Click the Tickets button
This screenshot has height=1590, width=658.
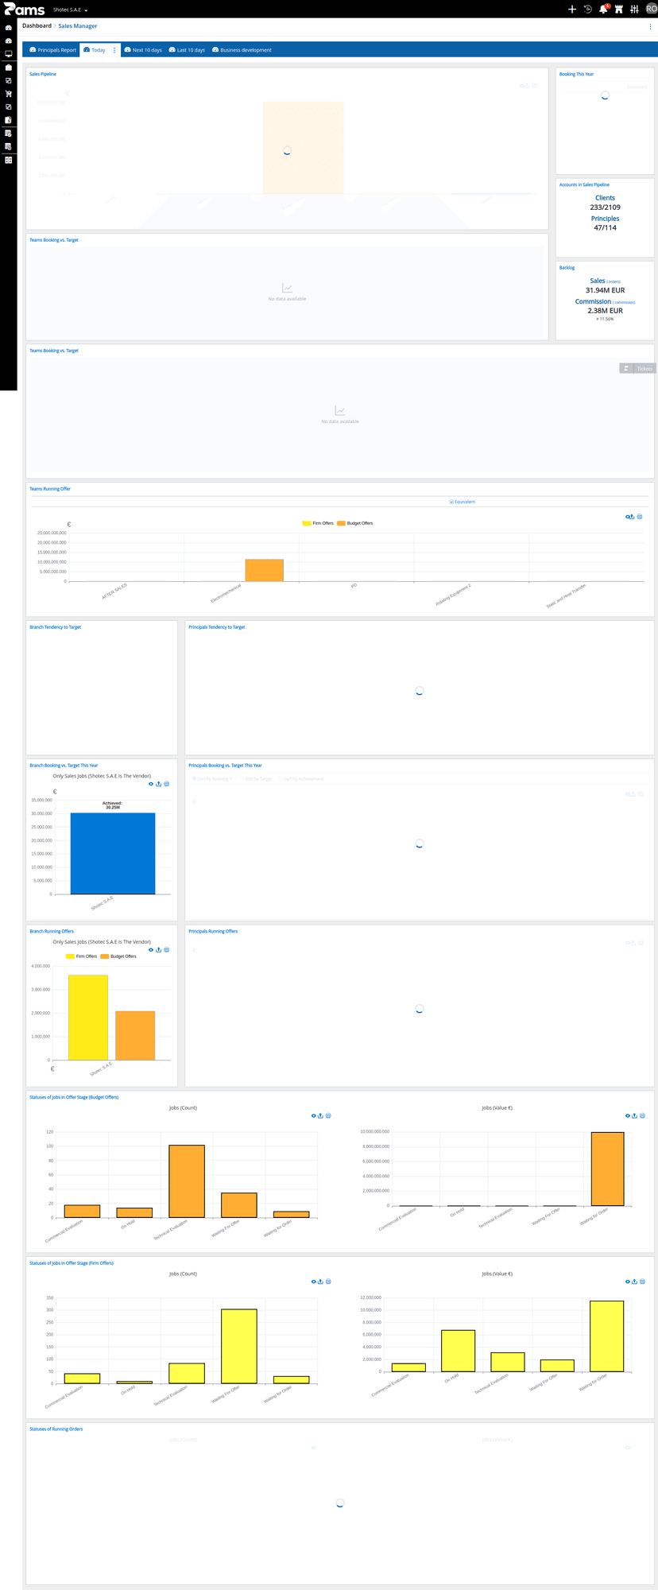pos(637,368)
